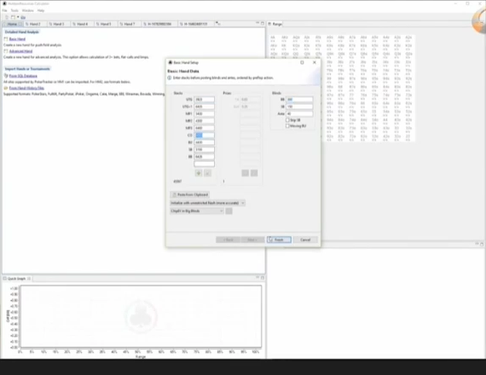The image size is (486, 375).
Task: Maximize the Quick Graph panel
Action: 263,278
